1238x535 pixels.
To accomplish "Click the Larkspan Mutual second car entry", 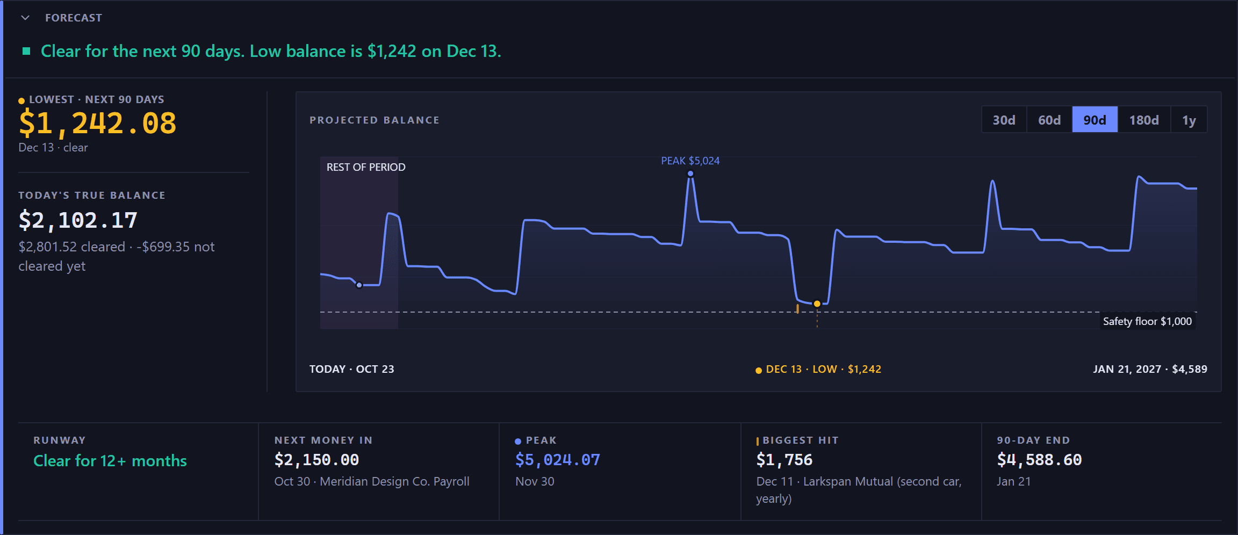I will tap(859, 490).
